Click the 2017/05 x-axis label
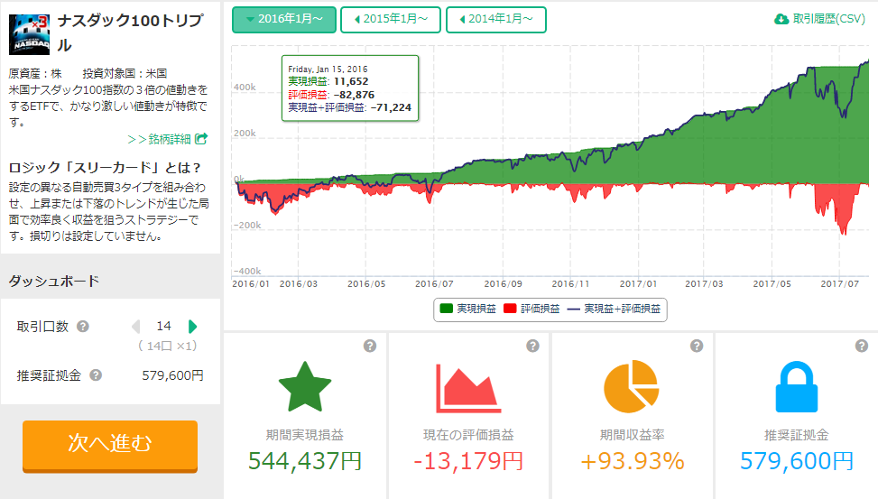Image resolution: width=878 pixels, height=499 pixels. [x=772, y=284]
